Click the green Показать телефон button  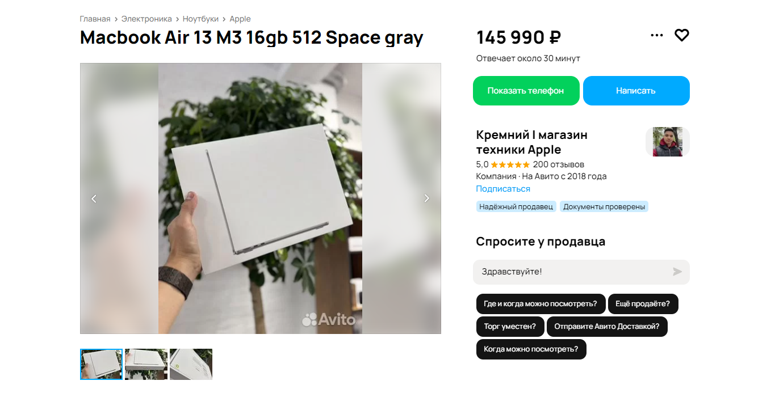526,91
